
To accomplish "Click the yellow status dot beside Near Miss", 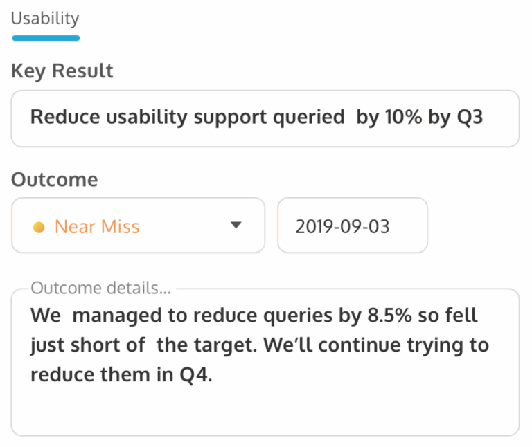I will (x=39, y=227).
